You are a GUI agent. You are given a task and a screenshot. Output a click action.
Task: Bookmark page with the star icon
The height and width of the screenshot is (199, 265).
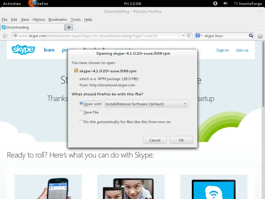179,35
